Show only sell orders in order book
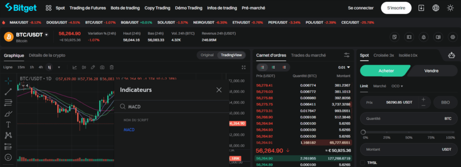The width and height of the screenshot is (461, 167). 285,67
